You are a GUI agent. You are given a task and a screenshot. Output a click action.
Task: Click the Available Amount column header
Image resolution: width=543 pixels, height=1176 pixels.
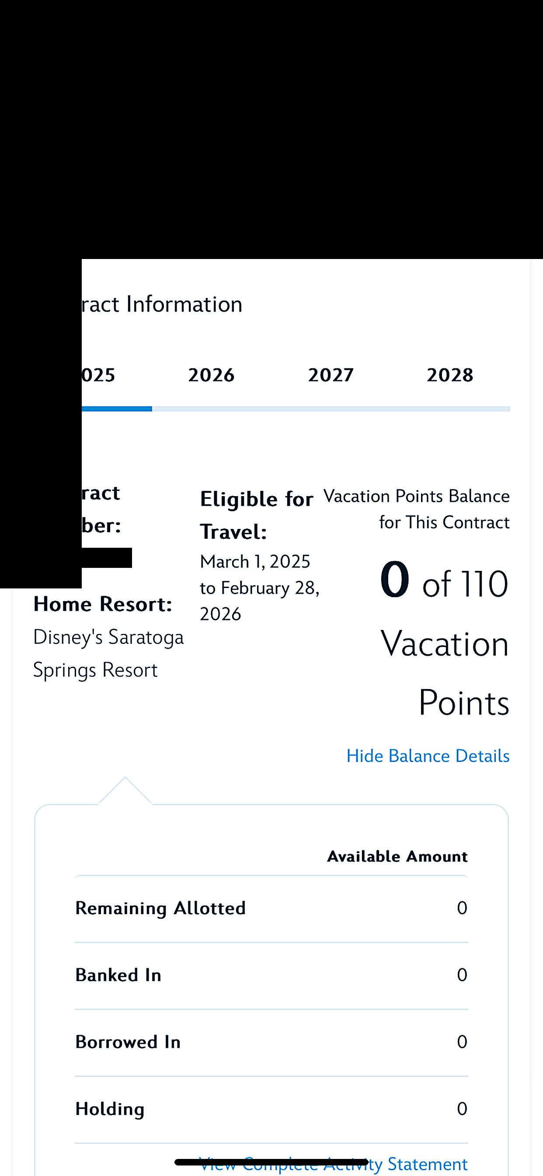[397, 857]
